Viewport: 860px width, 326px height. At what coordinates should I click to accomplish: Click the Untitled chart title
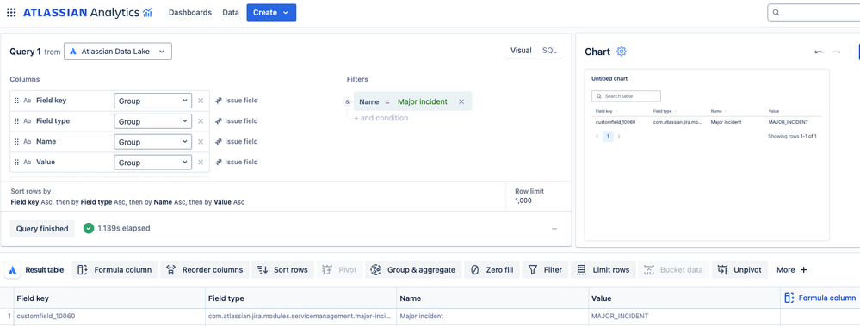pos(609,79)
